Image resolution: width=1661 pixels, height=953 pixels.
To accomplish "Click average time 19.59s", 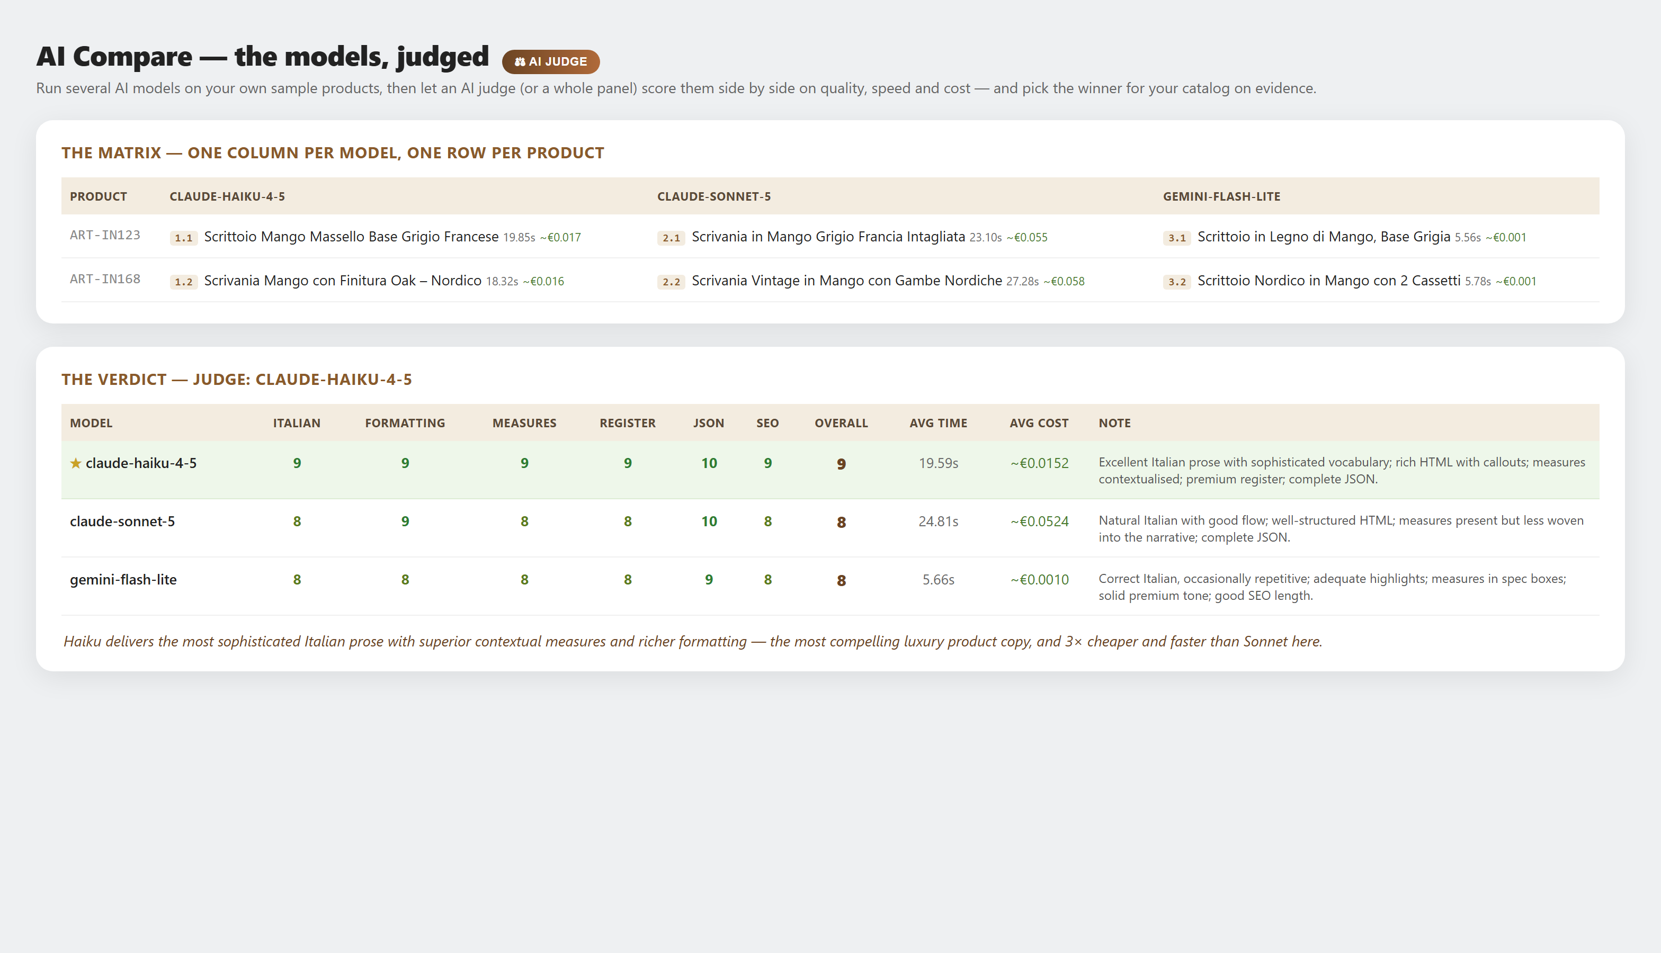I will point(938,463).
